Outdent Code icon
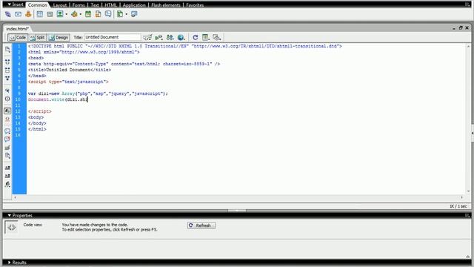The width and height of the screenshot is (474, 267). (7, 176)
